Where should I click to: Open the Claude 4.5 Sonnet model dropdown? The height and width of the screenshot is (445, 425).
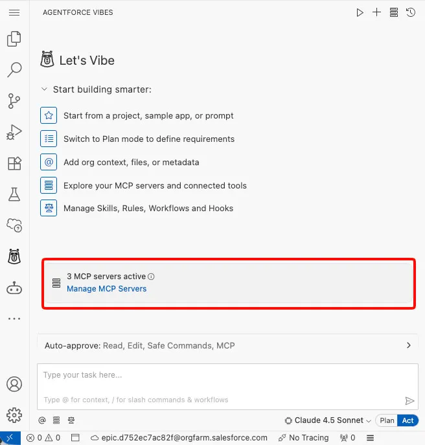tap(328, 420)
